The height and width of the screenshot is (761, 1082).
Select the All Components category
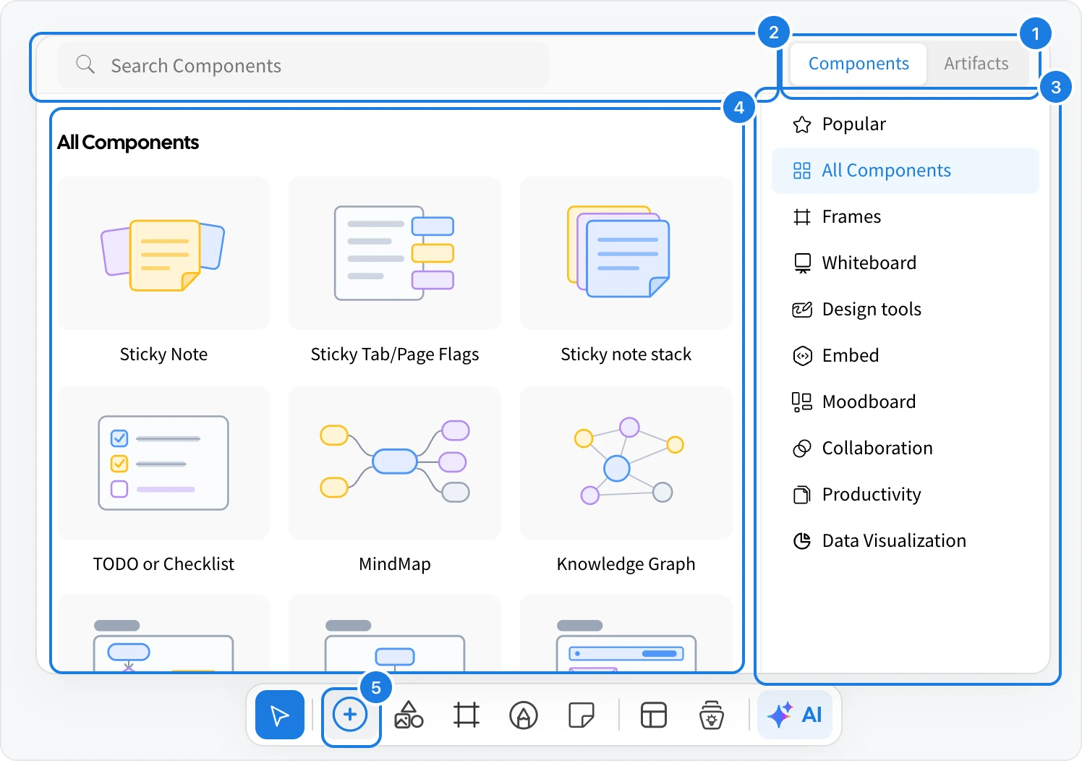[906, 171]
